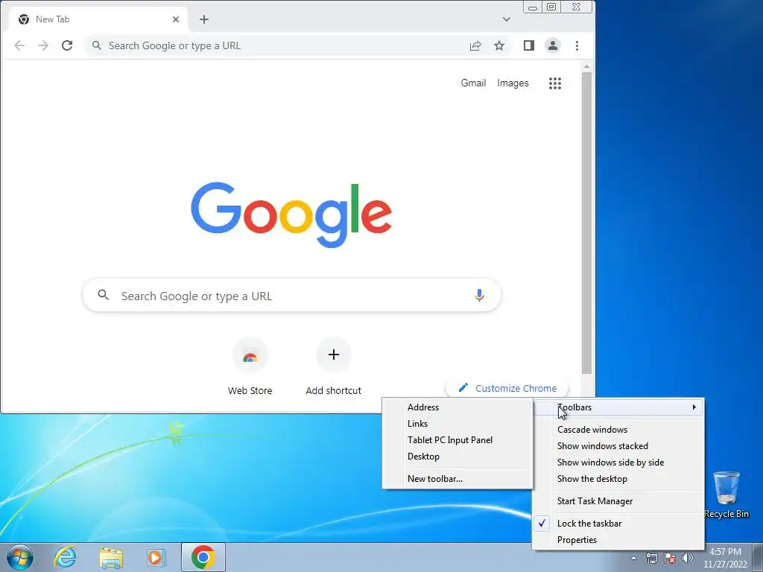The height and width of the screenshot is (572, 763).
Task: Click the Google logo
Action: tap(291, 214)
